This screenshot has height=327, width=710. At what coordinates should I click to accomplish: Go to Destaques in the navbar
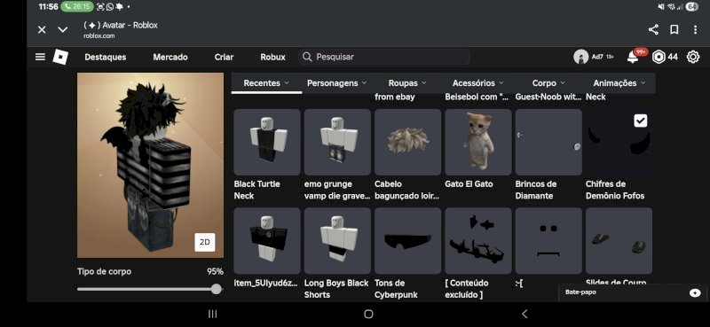106,57
